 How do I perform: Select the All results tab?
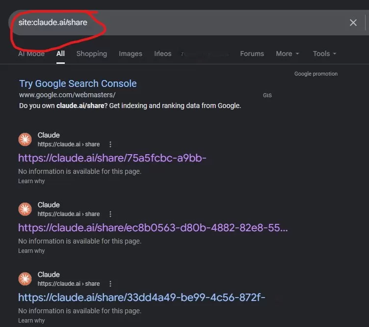[x=60, y=54]
